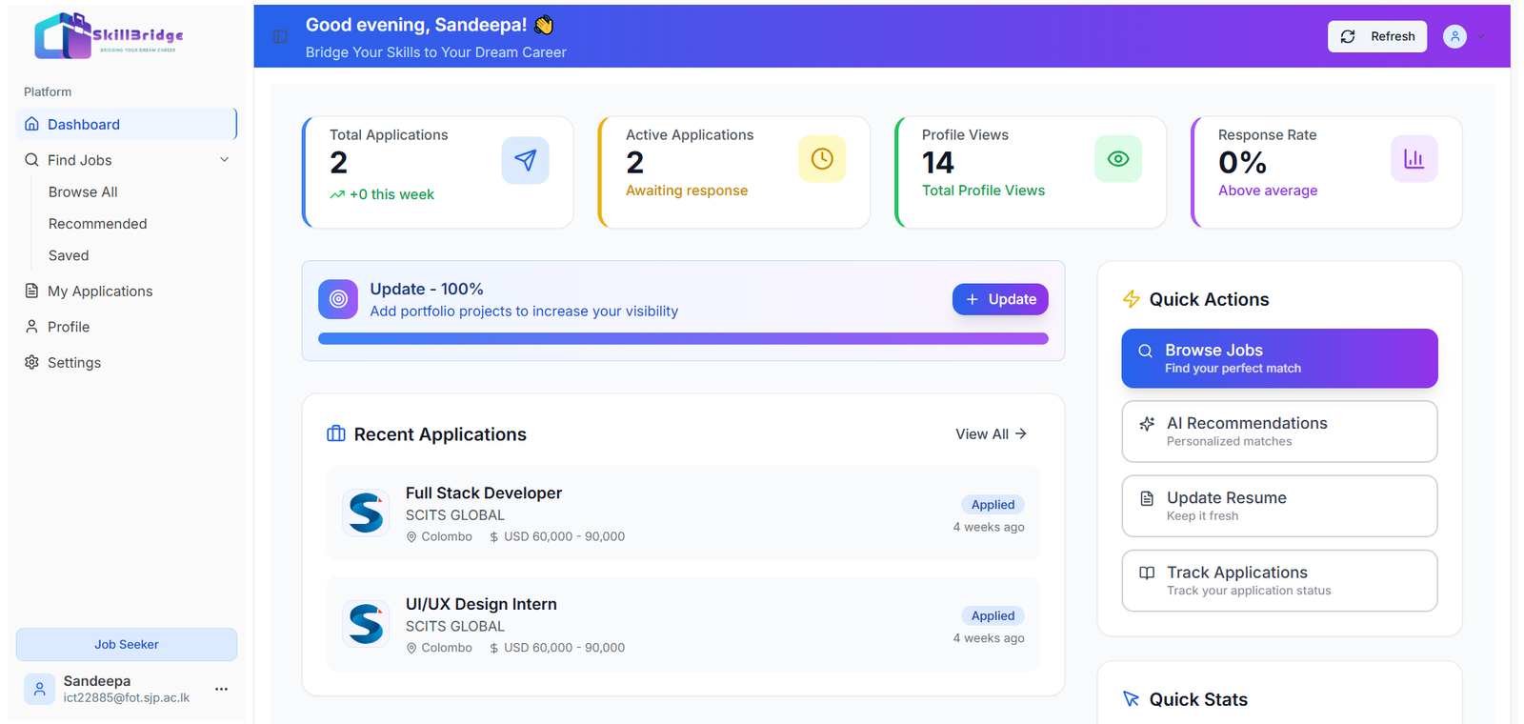Click the target icon beside Update - 100%

(x=338, y=299)
